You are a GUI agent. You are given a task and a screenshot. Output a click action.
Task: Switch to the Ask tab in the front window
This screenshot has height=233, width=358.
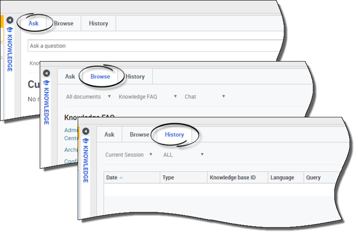coord(109,135)
